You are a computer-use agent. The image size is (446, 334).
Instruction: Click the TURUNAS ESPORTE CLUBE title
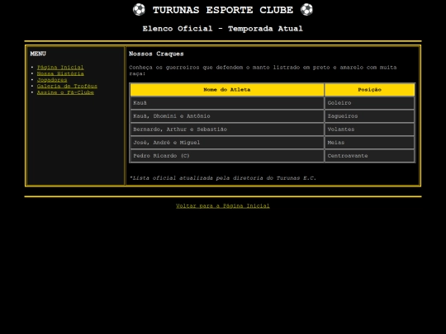[x=223, y=10]
